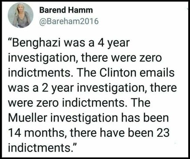
Task: Click the word Clinton in the tweet
Action: coord(118,72)
